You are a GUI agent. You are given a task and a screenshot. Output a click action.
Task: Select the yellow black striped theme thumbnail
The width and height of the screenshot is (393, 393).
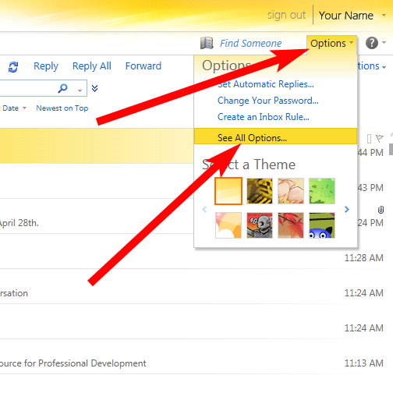pyautogui.click(x=260, y=191)
